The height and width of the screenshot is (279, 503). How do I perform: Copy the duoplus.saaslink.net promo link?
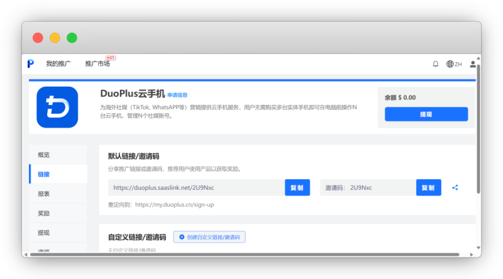pyautogui.click(x=297, y=188)
